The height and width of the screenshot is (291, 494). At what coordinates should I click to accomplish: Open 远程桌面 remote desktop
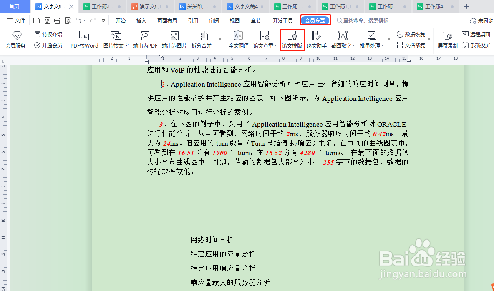click(x=476, y=34)
